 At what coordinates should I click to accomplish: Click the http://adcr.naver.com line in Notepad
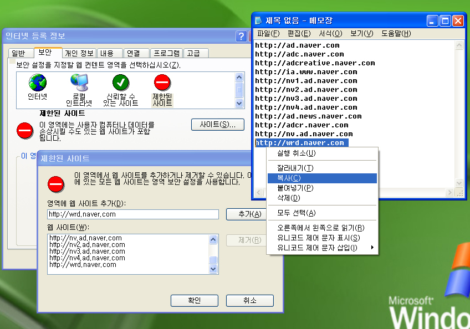coord(302,125)
